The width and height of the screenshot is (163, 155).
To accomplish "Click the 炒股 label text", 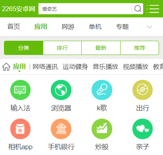I will point(102,147).
